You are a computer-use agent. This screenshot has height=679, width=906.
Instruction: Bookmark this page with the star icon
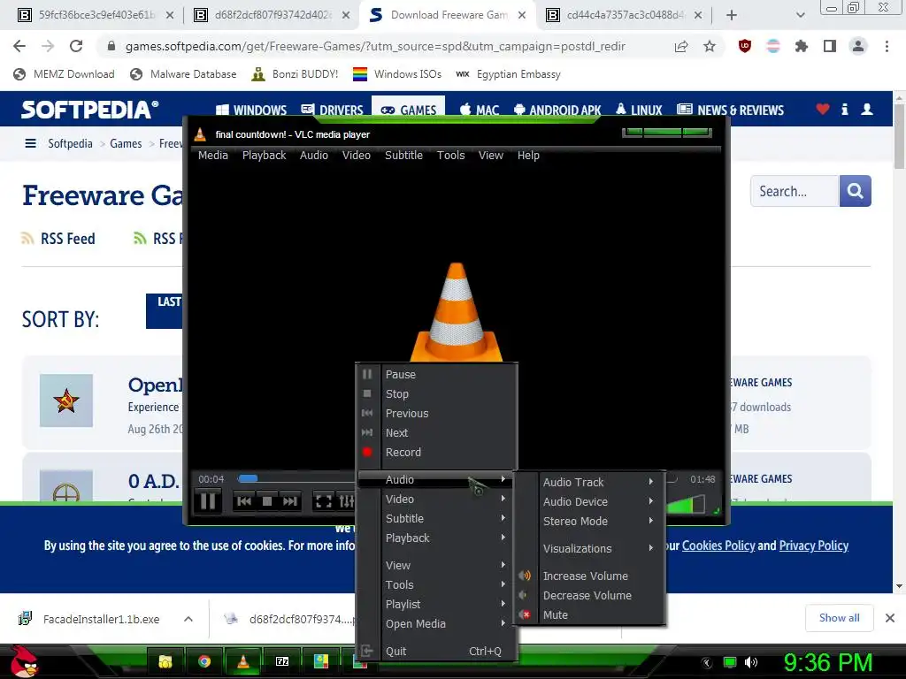coord(710,46)
